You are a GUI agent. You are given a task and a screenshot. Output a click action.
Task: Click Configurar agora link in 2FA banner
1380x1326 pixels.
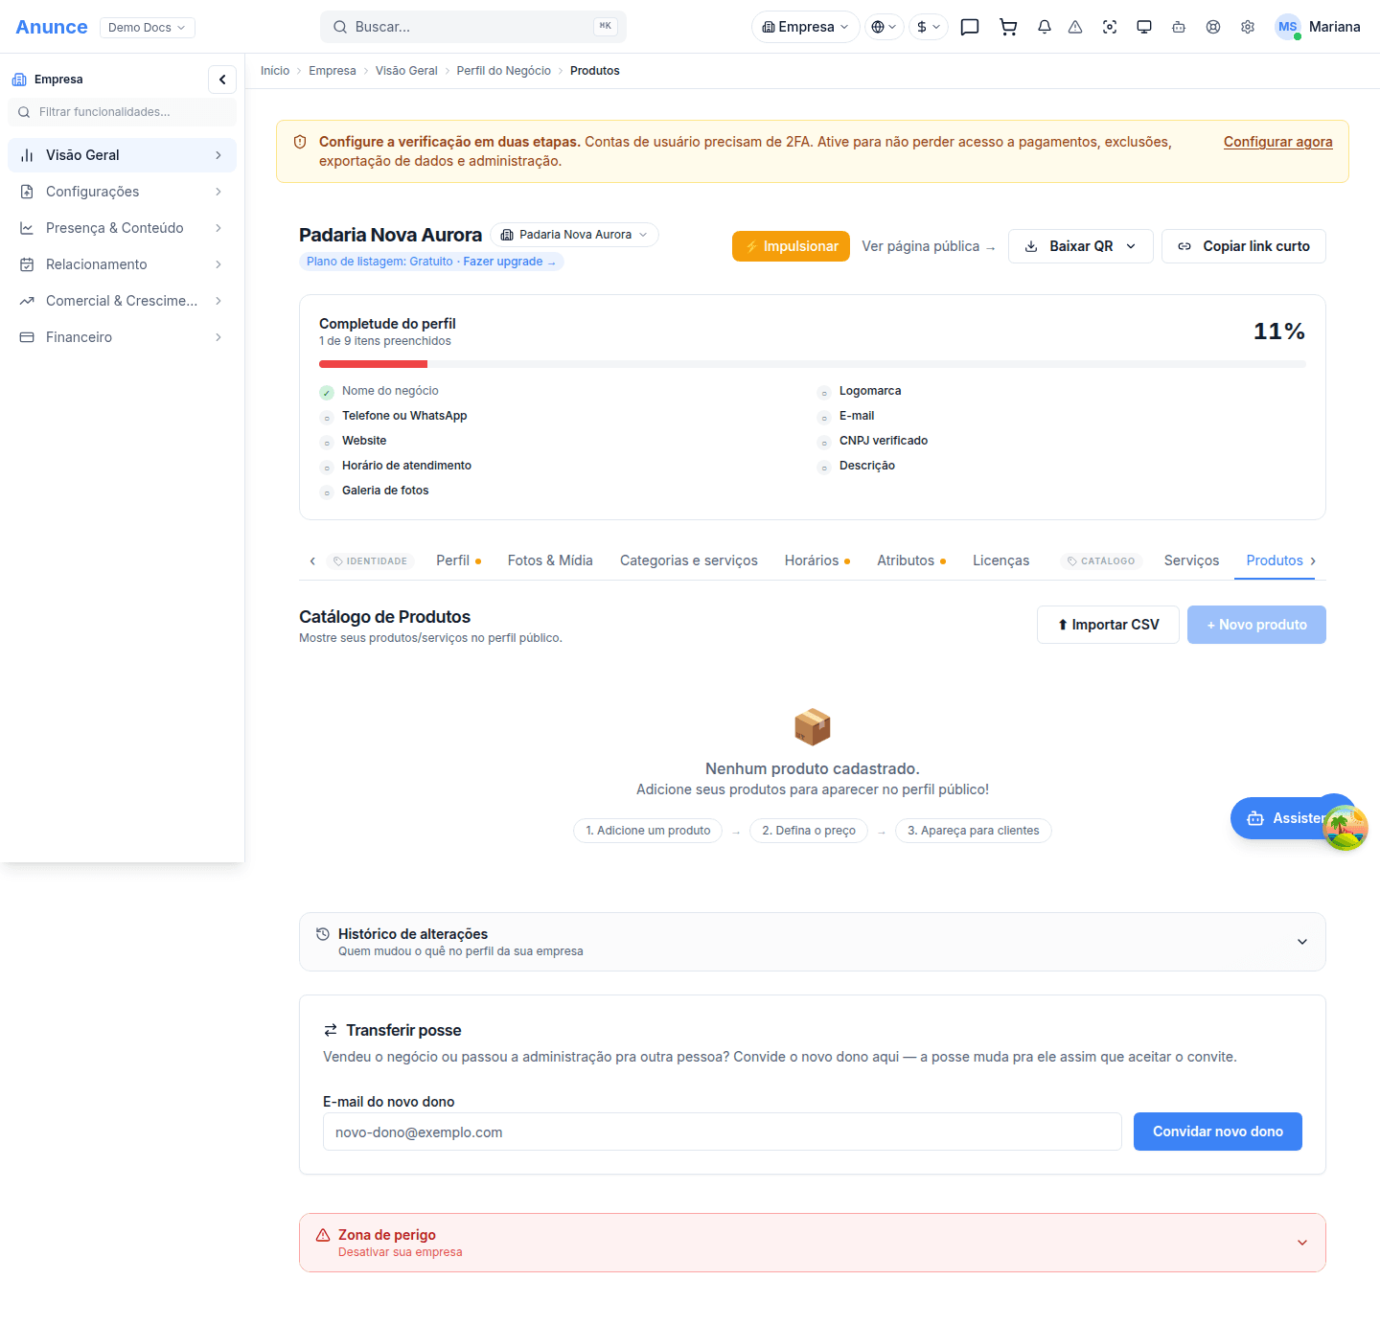tap(1277, 142)
